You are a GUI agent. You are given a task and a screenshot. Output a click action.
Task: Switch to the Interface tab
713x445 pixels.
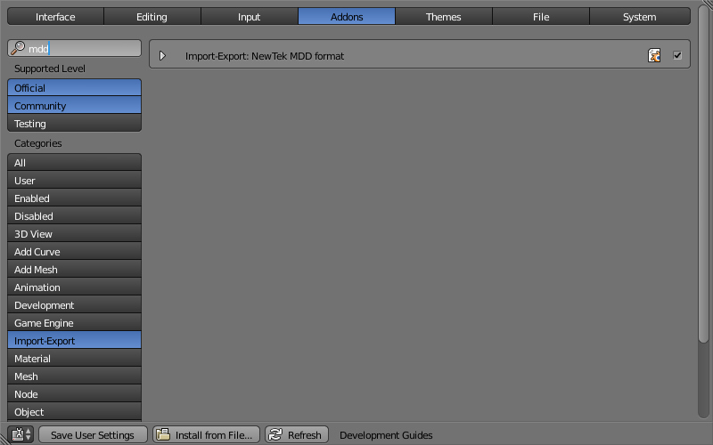click(55, 17)
